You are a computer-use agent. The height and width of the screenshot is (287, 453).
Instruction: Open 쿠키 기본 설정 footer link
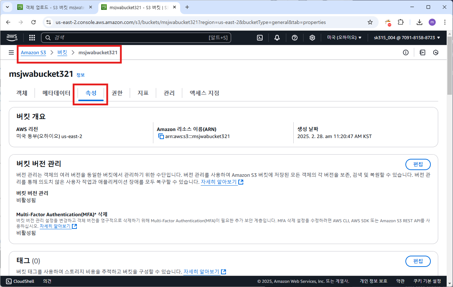coord(427,281)
